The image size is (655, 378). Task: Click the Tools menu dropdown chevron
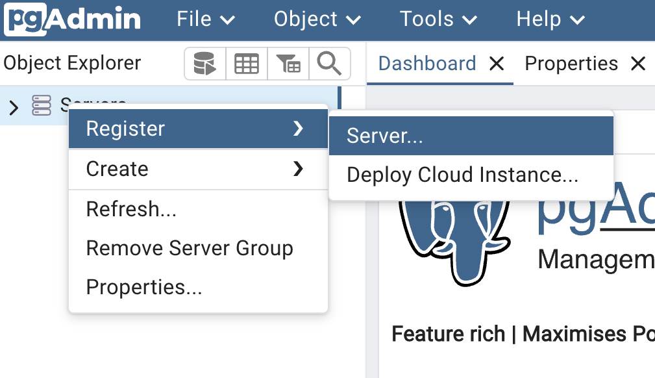pyautogui.click(x=469, y=20)
